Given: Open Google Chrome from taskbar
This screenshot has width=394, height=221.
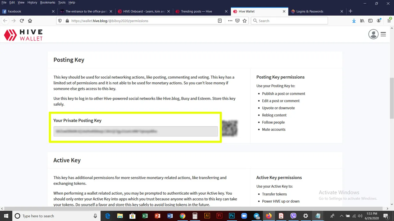Looking at the screenshot, I should (182, 216).
